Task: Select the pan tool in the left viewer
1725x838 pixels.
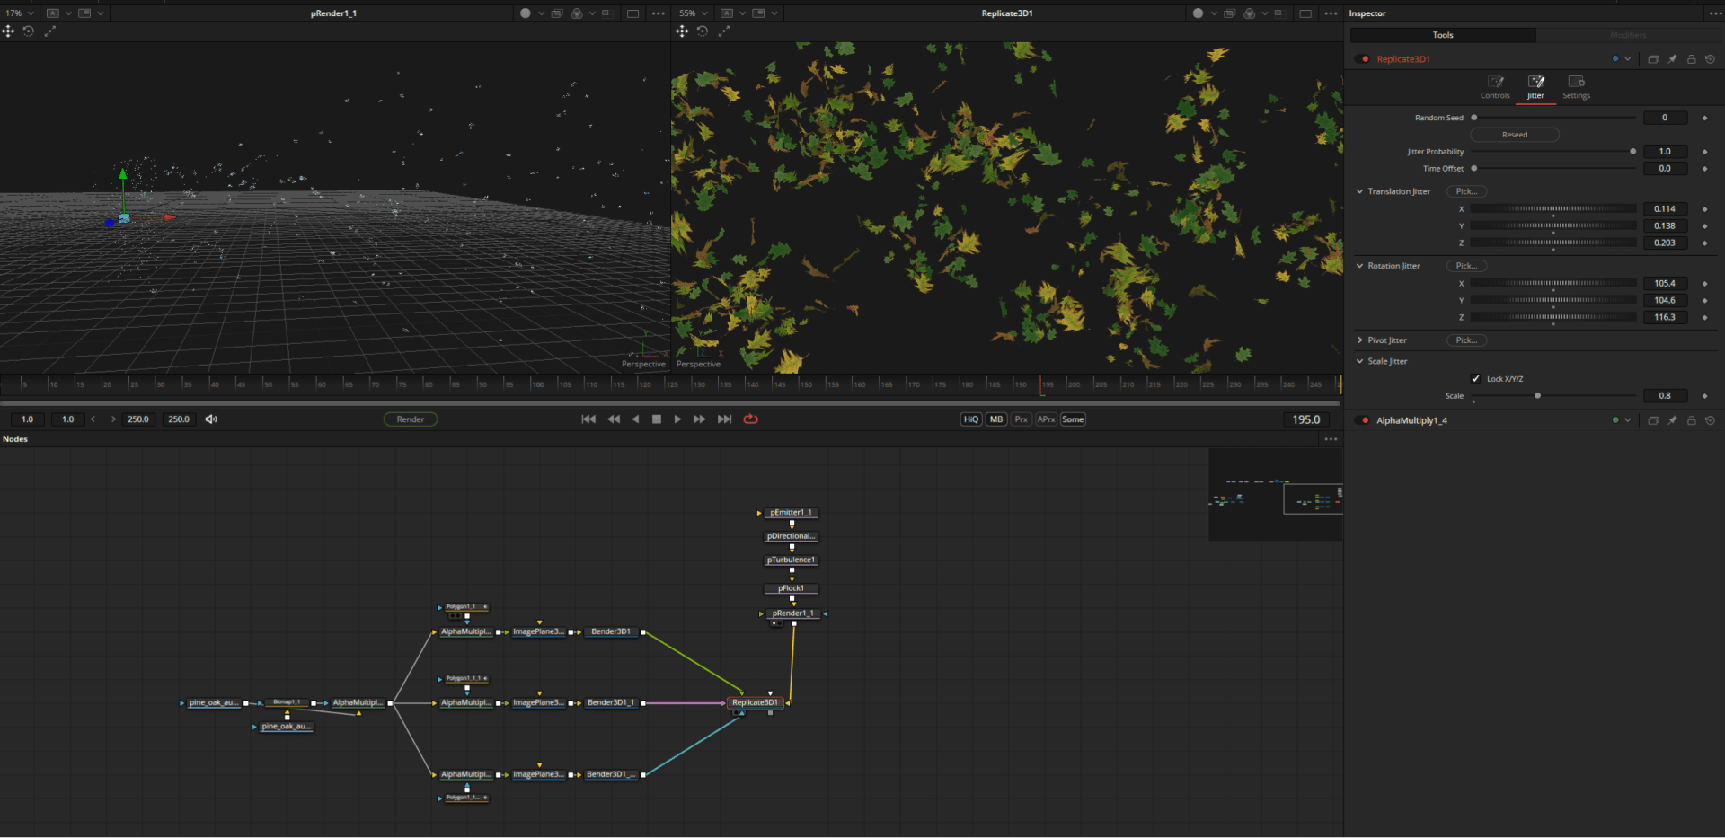Action: 8,31
